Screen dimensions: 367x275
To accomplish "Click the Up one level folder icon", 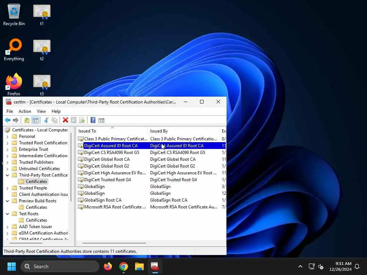I will (x=27, y=120).
